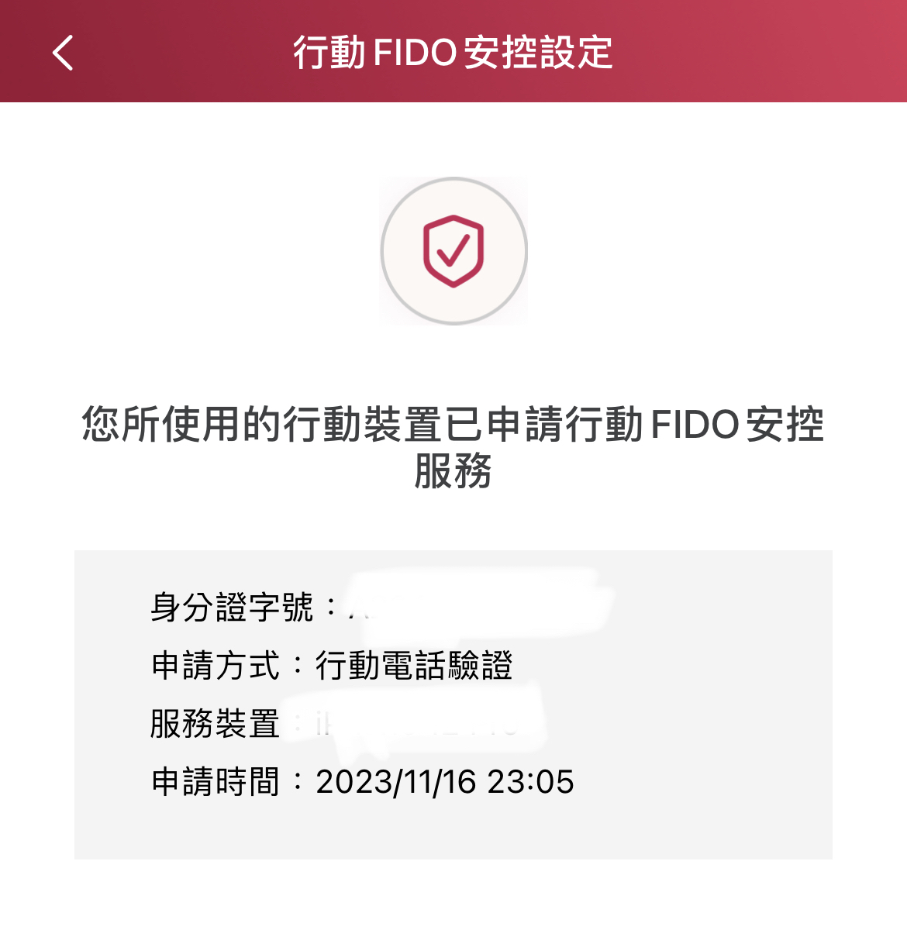The image size is (907, 930).
Task: Tap the word 服務 below the message
Action: (x=453, y=470)
